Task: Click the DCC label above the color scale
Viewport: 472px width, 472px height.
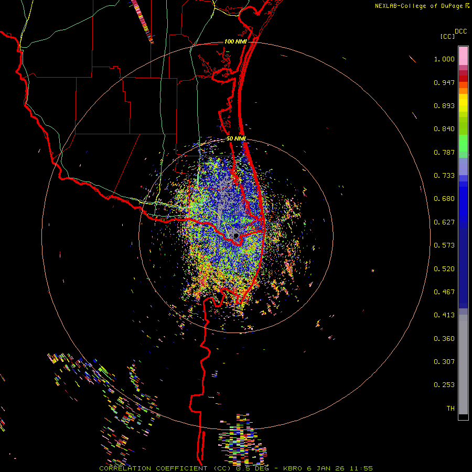Action: click(x=461, y=31)
